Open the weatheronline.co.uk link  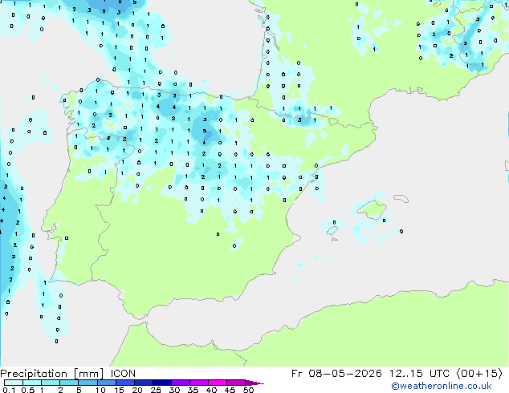coord(442,386)
